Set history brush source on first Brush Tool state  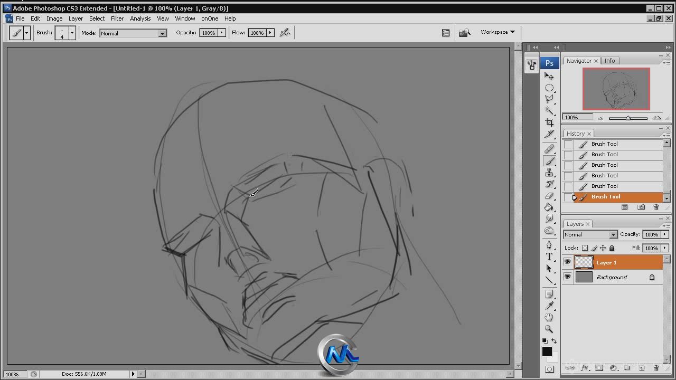pyautogui.click(x=568, y=144)
